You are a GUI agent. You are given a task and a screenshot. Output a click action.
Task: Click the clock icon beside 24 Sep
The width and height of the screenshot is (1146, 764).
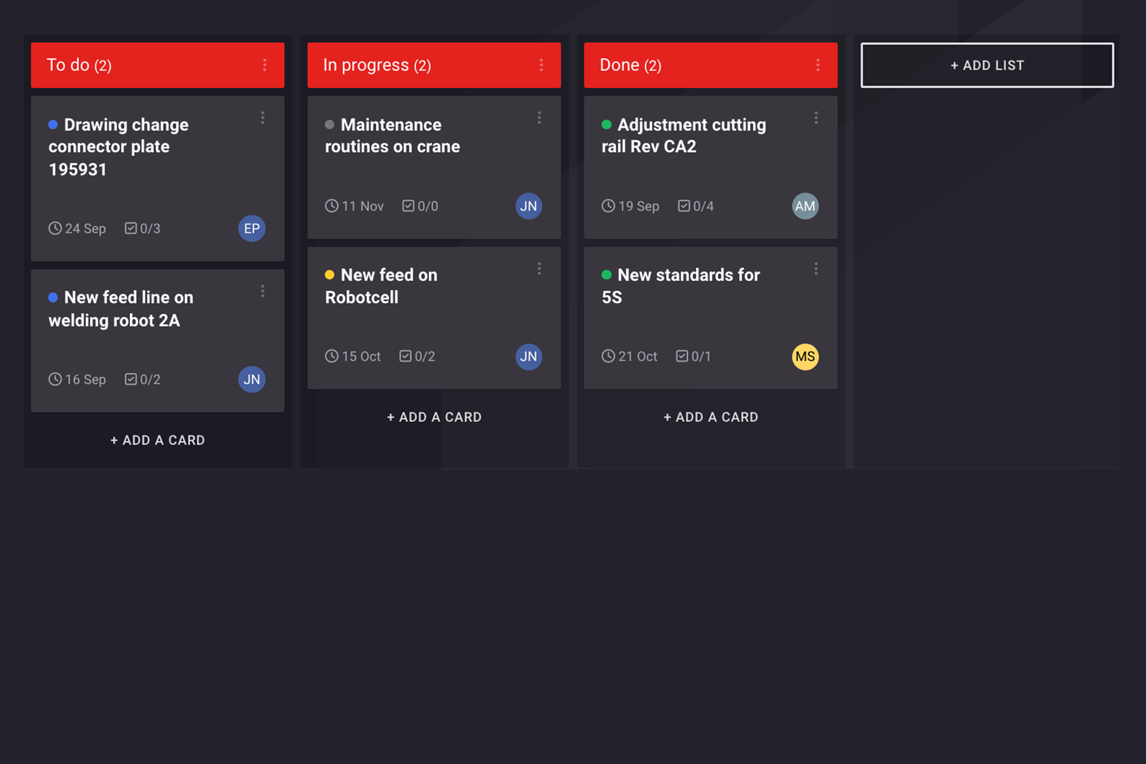coord(55,229)
